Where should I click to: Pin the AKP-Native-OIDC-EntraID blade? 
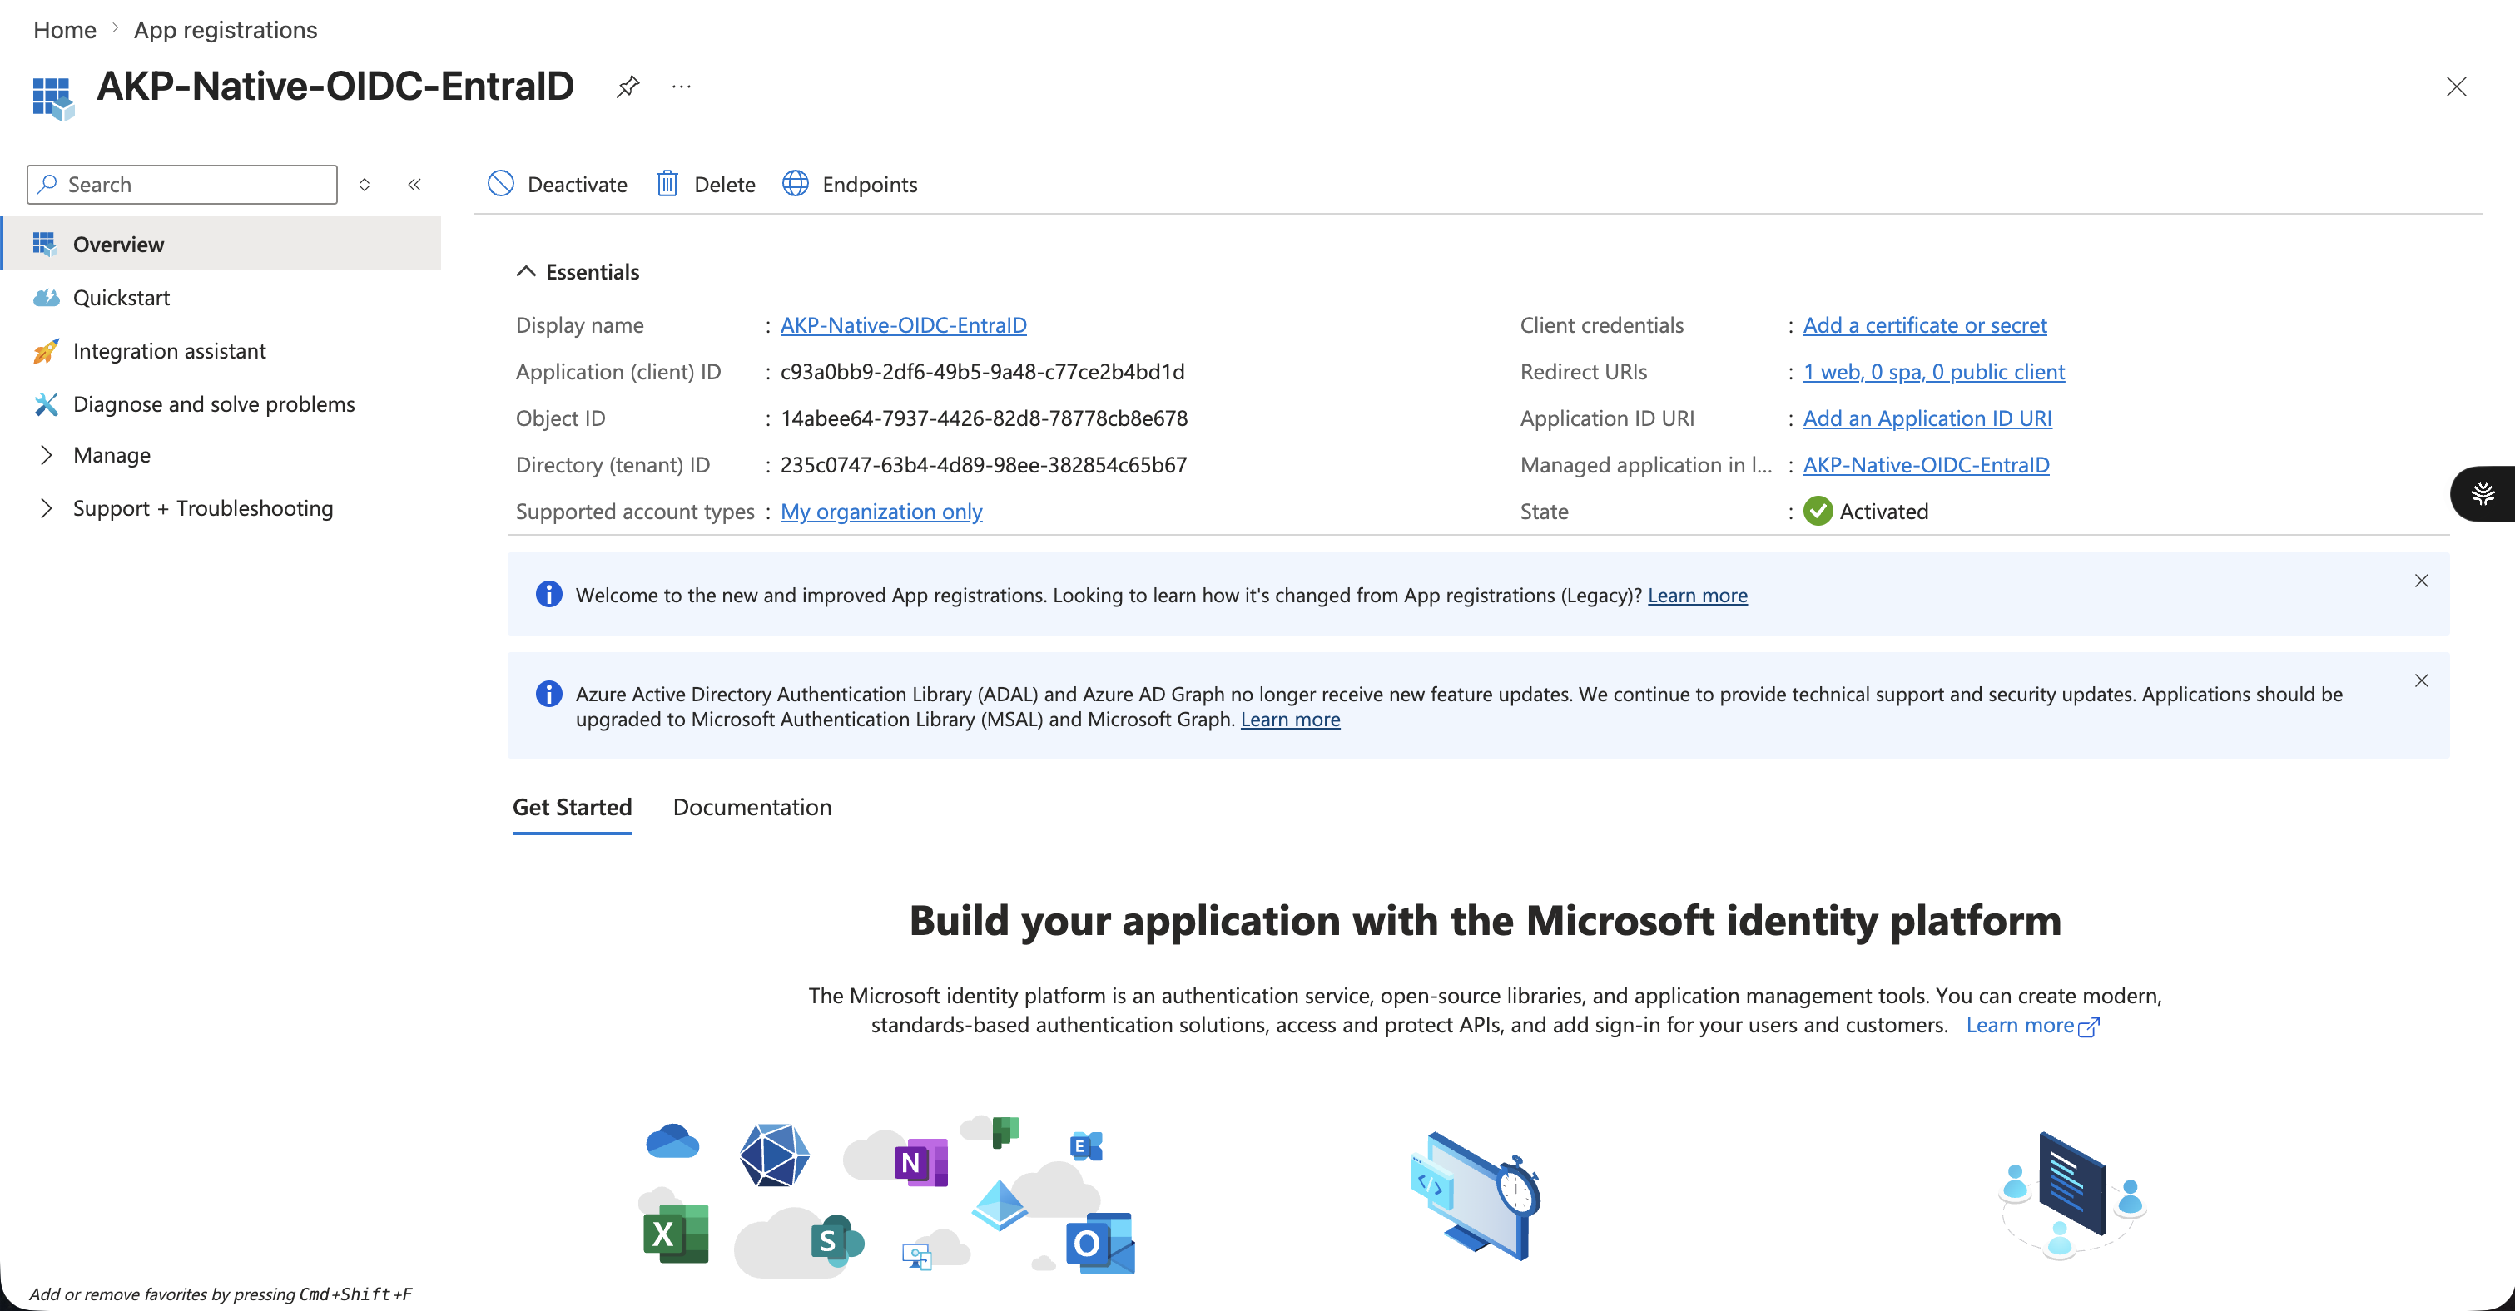pos(628,87)
